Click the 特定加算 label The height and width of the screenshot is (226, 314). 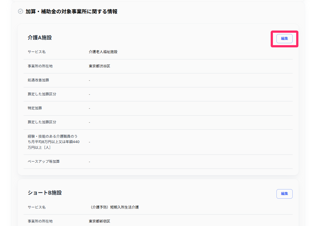click(x=35, y=108)
